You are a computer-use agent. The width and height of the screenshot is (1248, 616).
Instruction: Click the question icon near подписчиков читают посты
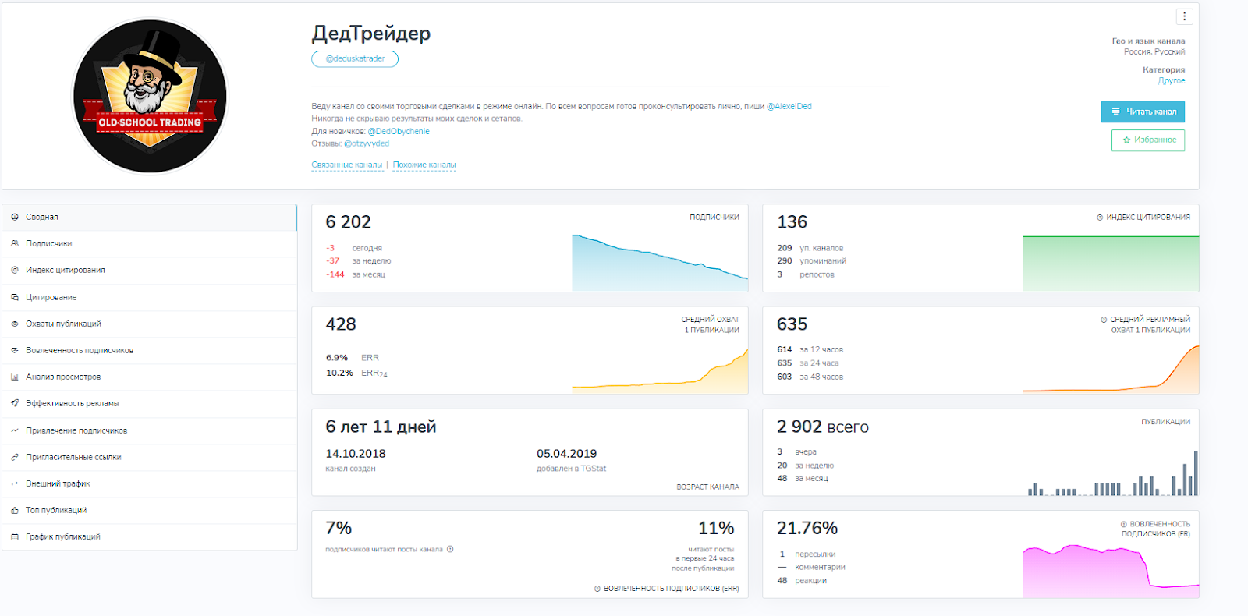(x=450, y=549)
